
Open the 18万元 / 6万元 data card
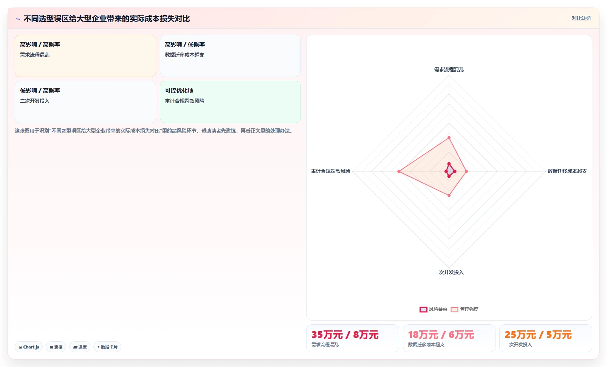pos(449,338)
